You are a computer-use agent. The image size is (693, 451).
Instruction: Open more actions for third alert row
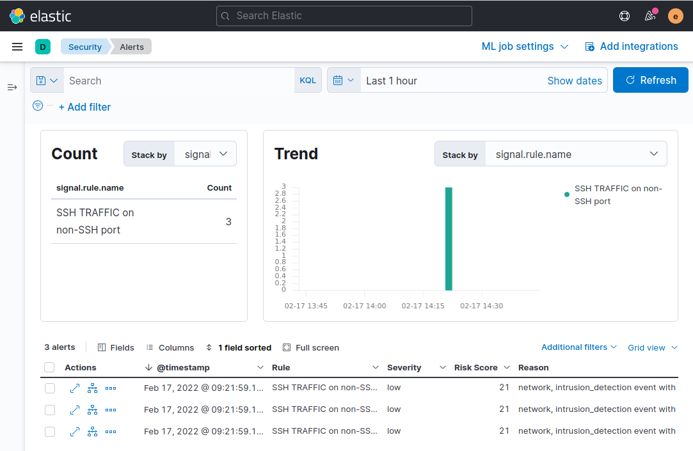click(x=111, y=432)
